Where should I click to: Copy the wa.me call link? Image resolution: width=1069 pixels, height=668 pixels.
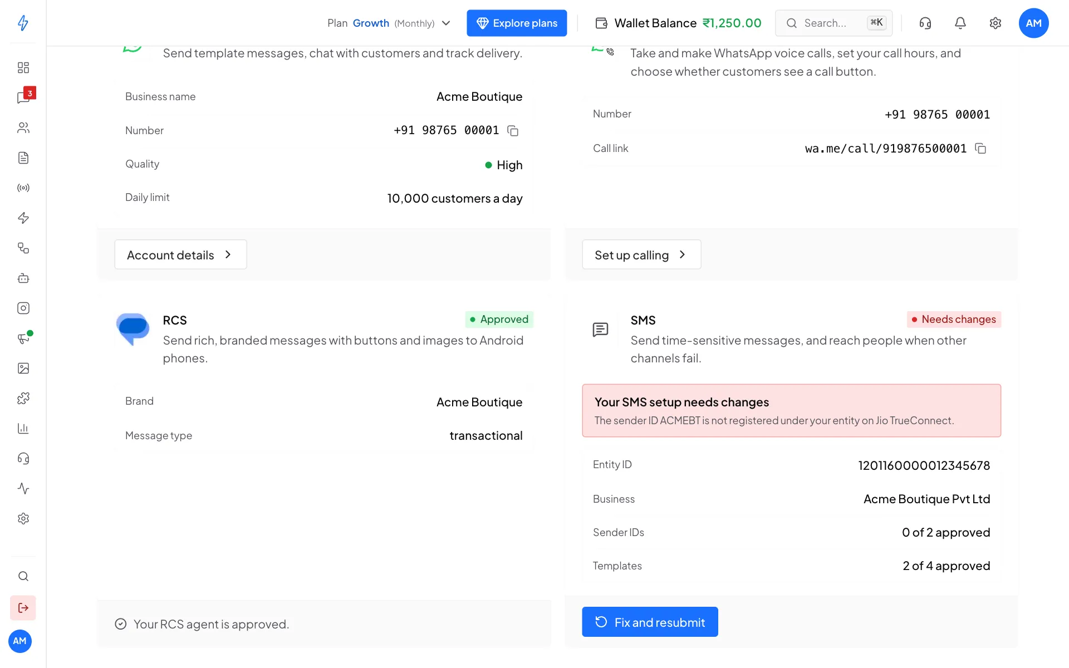(x=980, y=148)
